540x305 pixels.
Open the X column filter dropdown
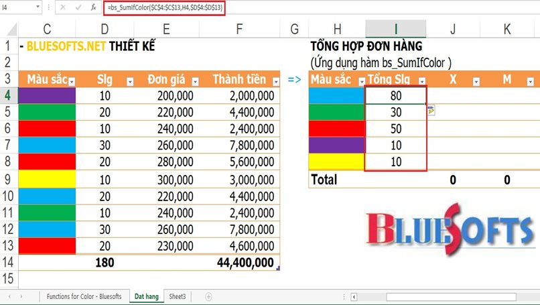coord(476,82)
